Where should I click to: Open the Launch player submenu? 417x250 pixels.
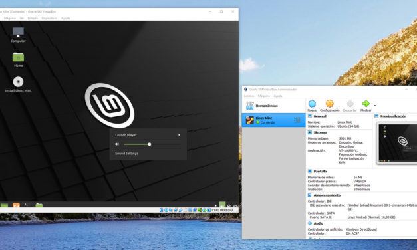tap(148, 135)
